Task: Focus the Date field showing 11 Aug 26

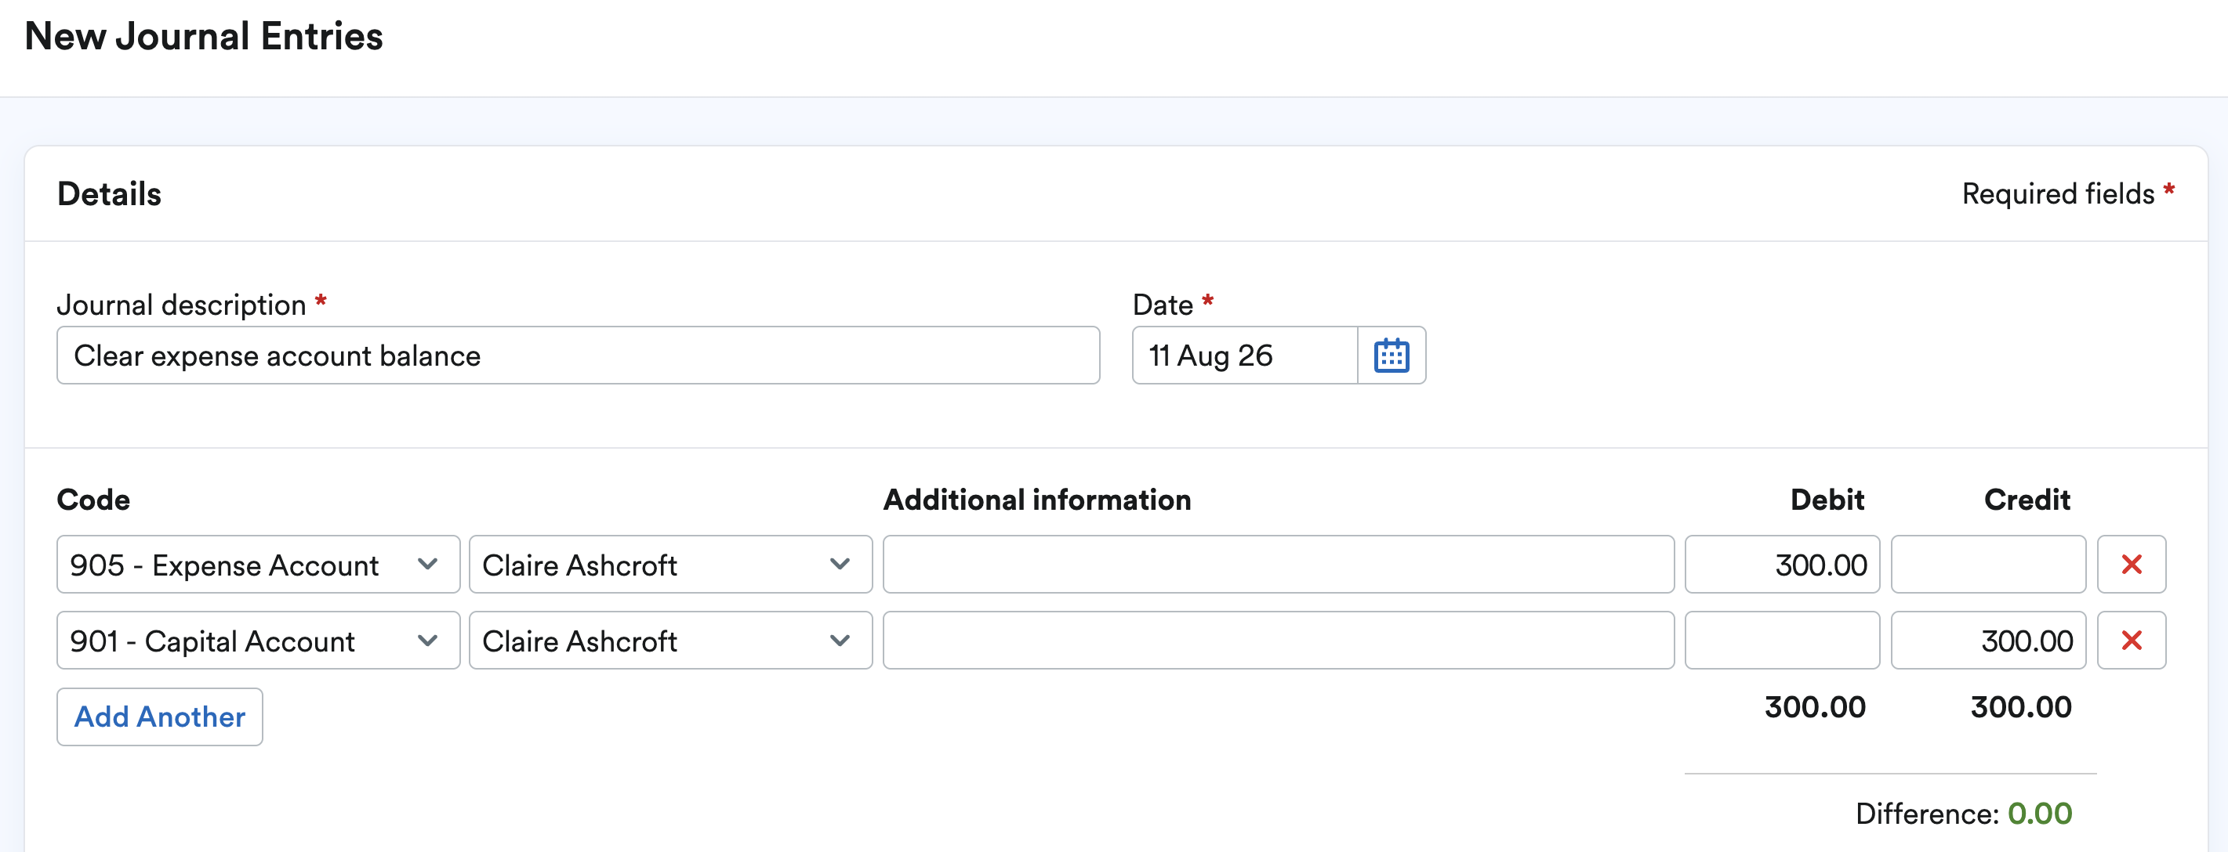Action: pos(1245,356)
